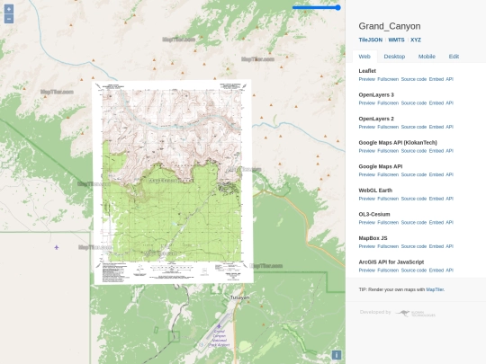486x364 pixels.
Task: Open the map info attribution button
Action: [x=337, y=355]
